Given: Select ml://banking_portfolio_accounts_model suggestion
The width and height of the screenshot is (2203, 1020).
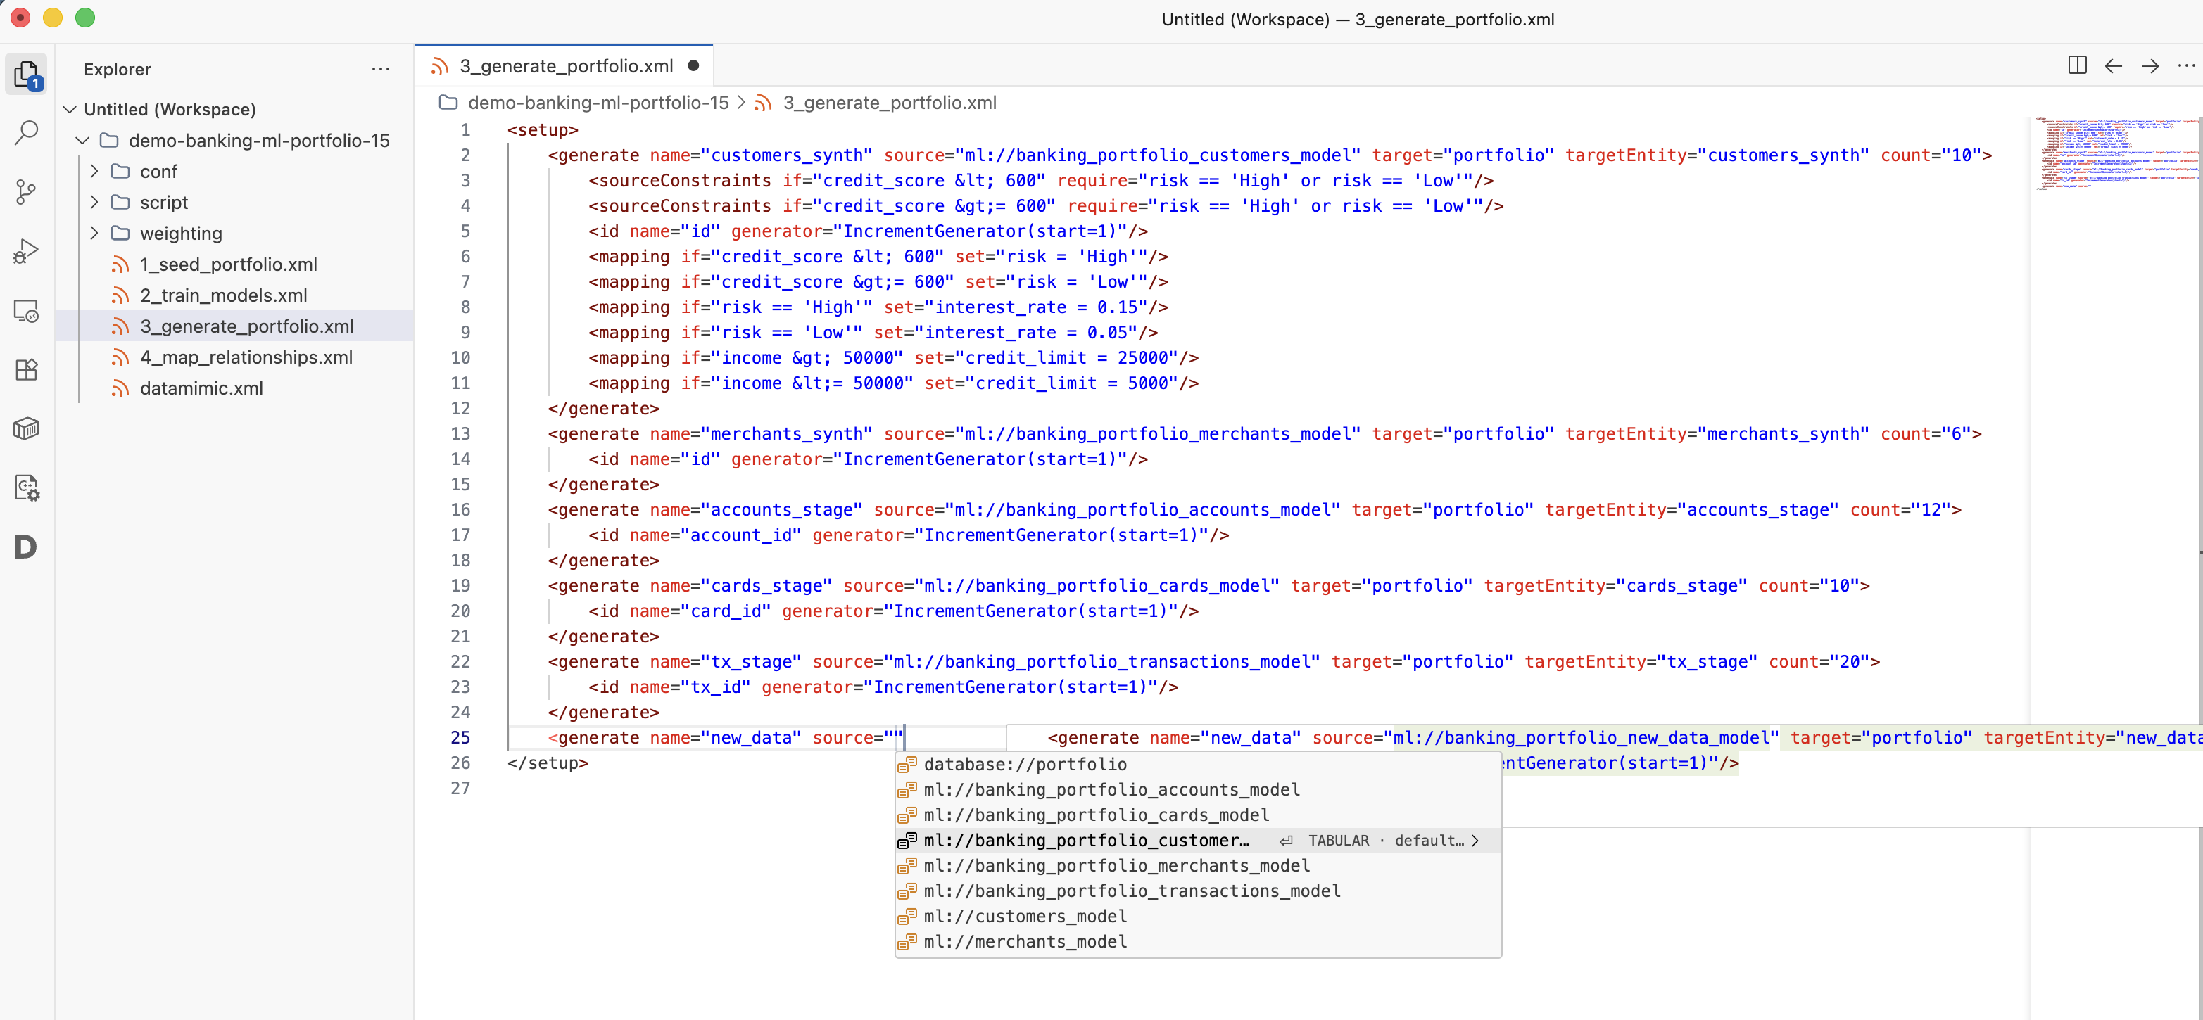Looking at the screenshot, I should click(x=1198, y=790).
